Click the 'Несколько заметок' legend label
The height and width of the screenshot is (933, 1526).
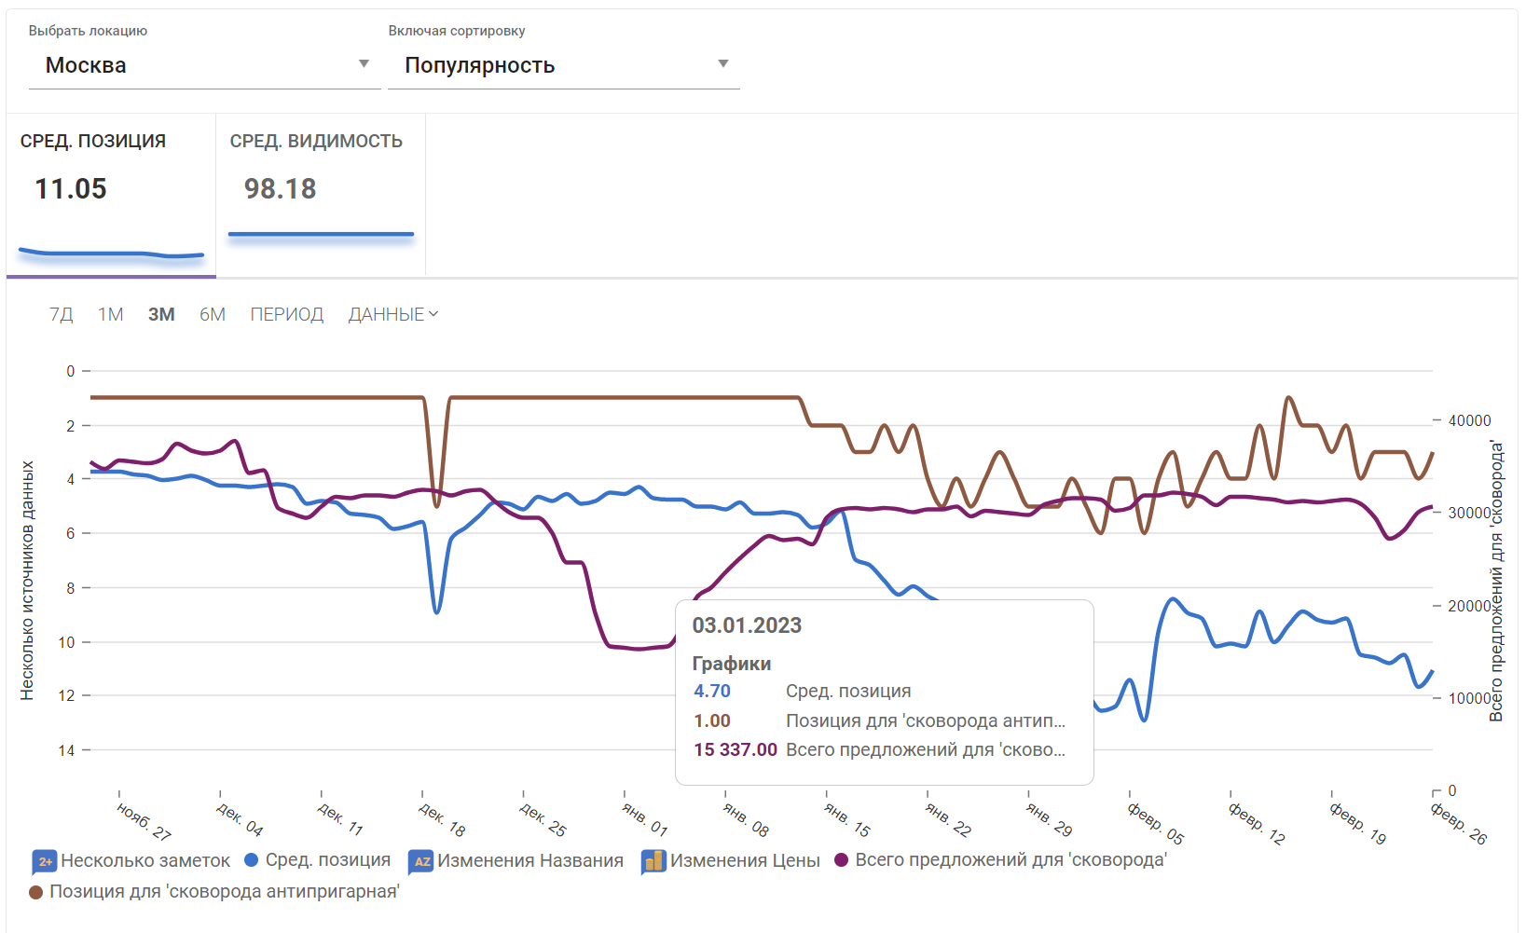click(145, 861)
